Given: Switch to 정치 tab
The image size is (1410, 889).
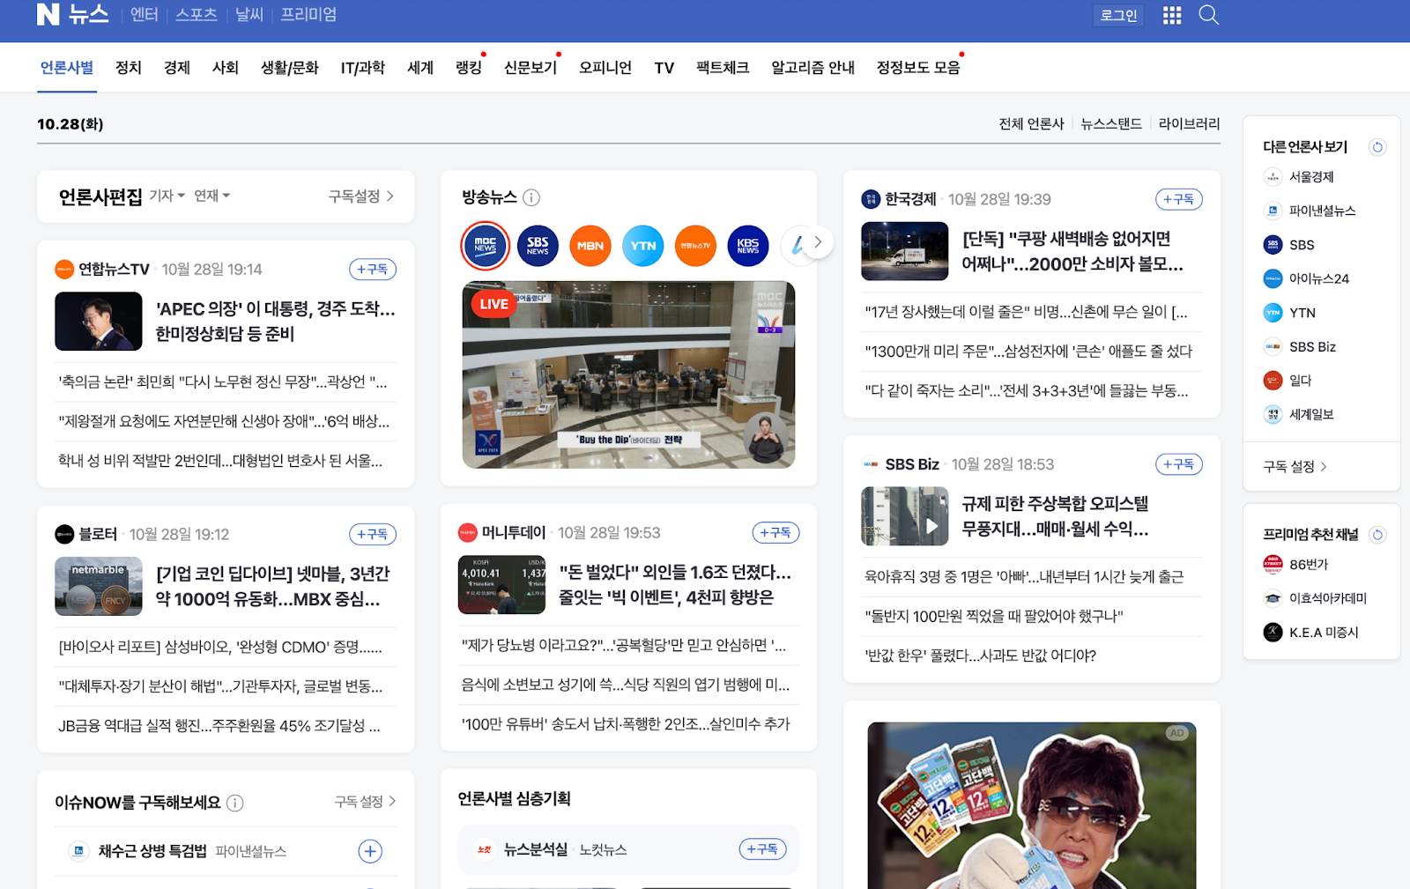Looking at the screenshot, I should [x=129, y=68].
